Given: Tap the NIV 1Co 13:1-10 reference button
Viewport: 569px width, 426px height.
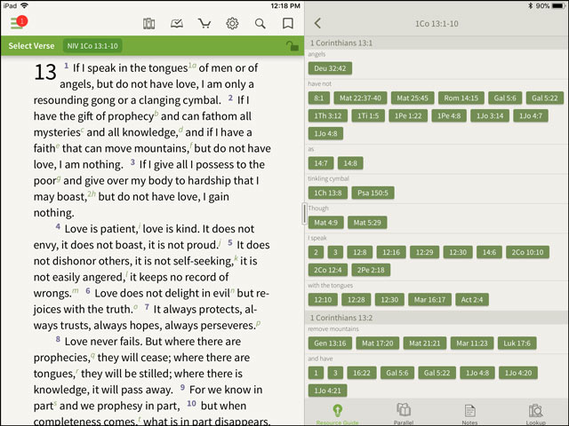Looking at the screenshot, I should [92, 46].
